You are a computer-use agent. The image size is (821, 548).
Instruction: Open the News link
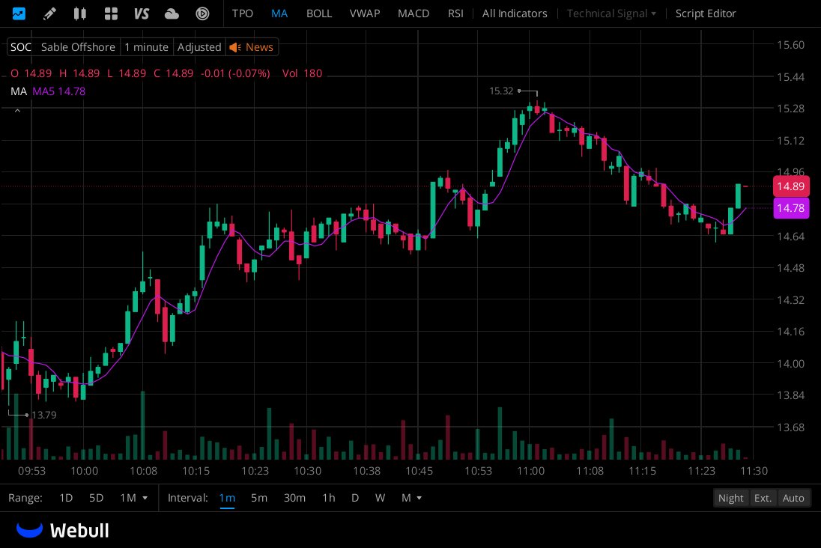pyautogui.click(x=259, y=47)
